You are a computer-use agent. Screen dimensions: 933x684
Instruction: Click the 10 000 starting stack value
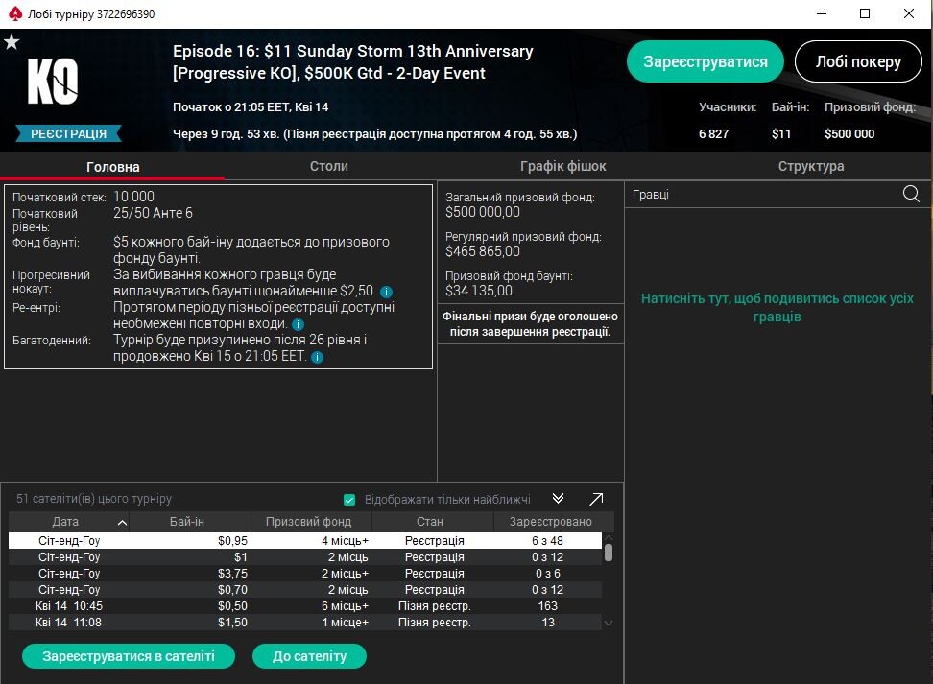click(133, 197)
